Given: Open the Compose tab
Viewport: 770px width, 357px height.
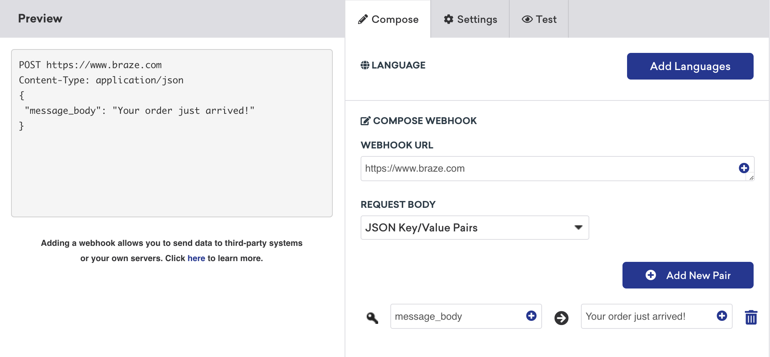Looking at the screenshot, I should [x=388, y=19].
